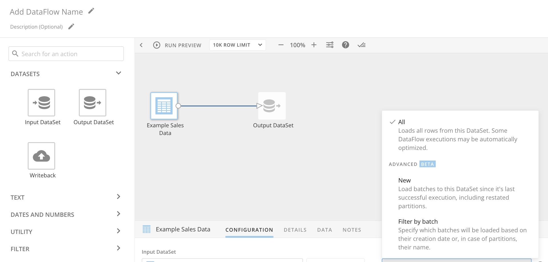548x262 pixels.
Task: Switch to the DETAILS tab
Action: [x=295, y=230]
